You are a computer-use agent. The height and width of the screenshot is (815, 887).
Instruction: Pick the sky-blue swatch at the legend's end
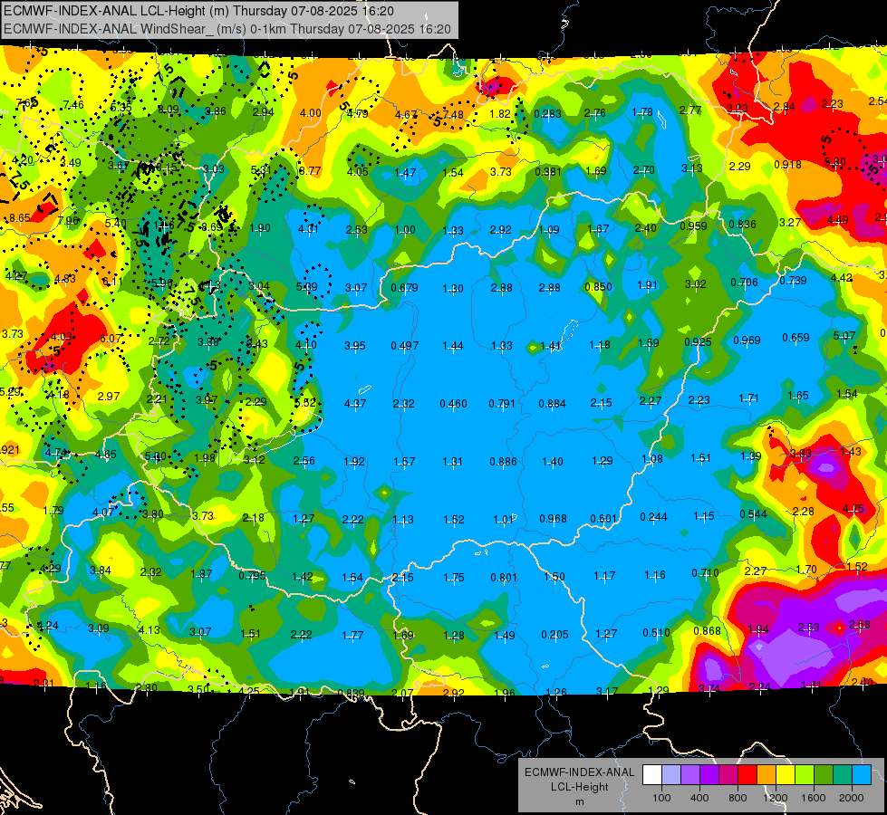862,775
